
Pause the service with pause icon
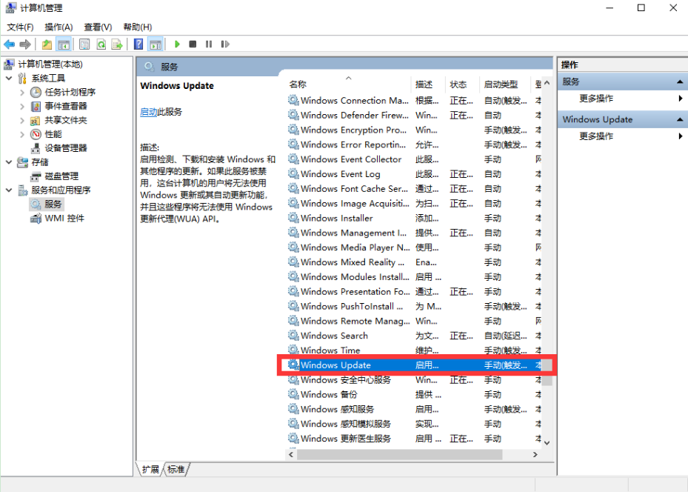point(209,44)
